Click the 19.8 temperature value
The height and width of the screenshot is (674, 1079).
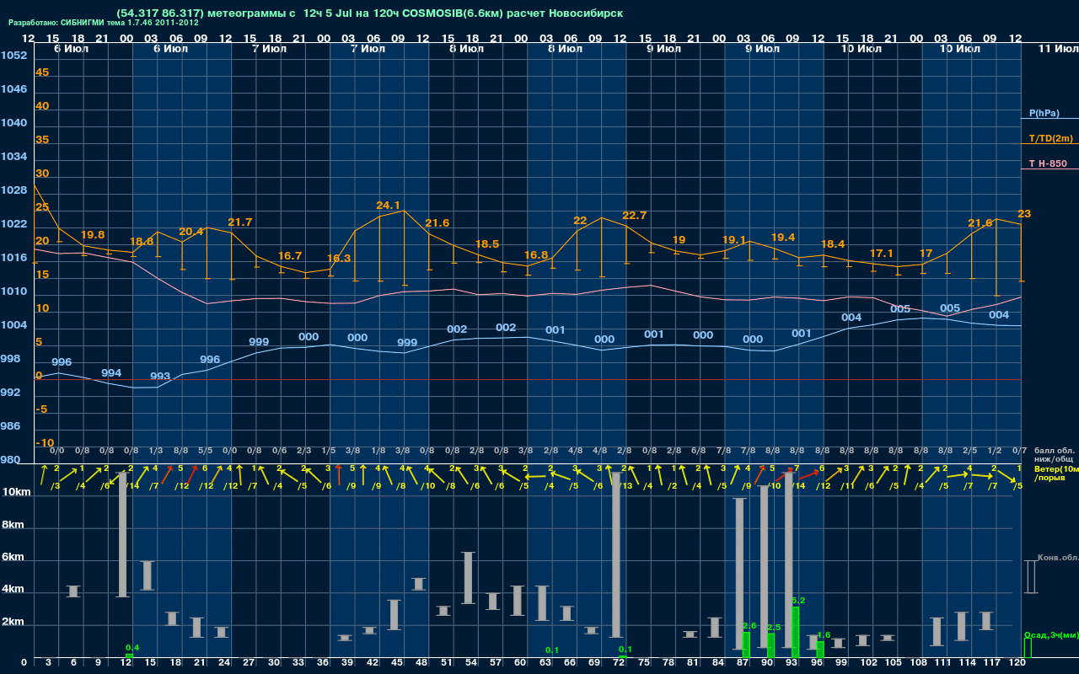[x=93, y=235]
